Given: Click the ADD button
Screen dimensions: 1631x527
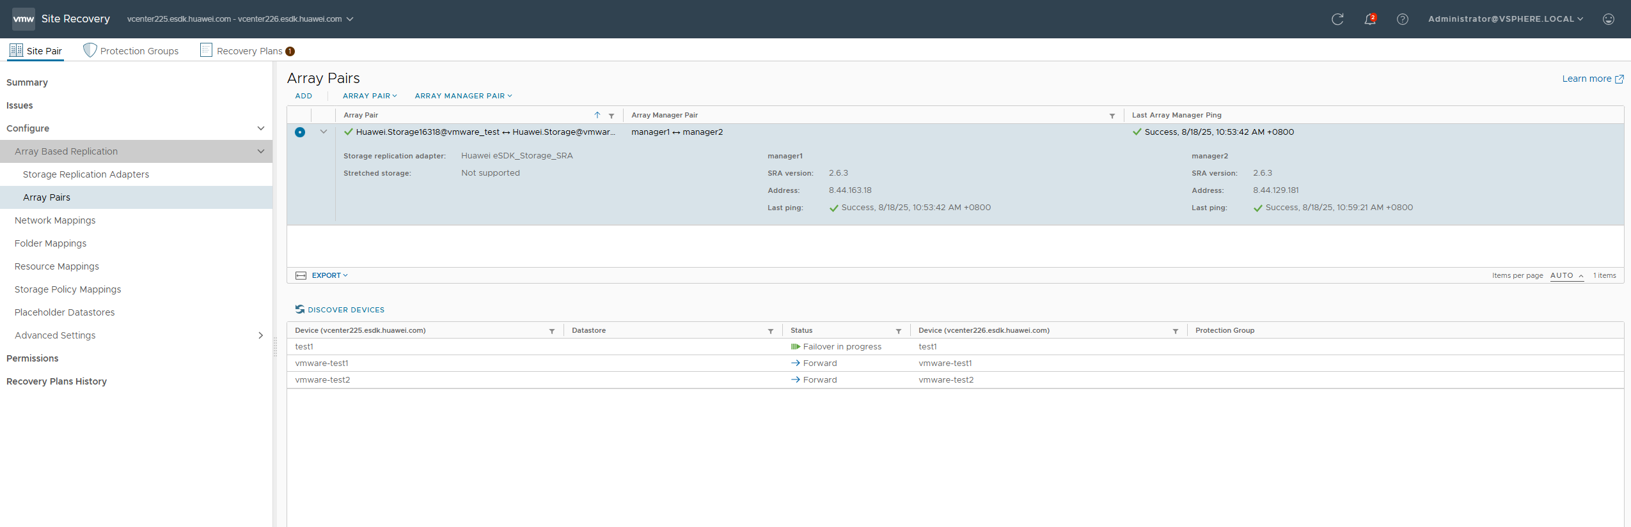Looking at the screenshot, I should pos(304,96).
